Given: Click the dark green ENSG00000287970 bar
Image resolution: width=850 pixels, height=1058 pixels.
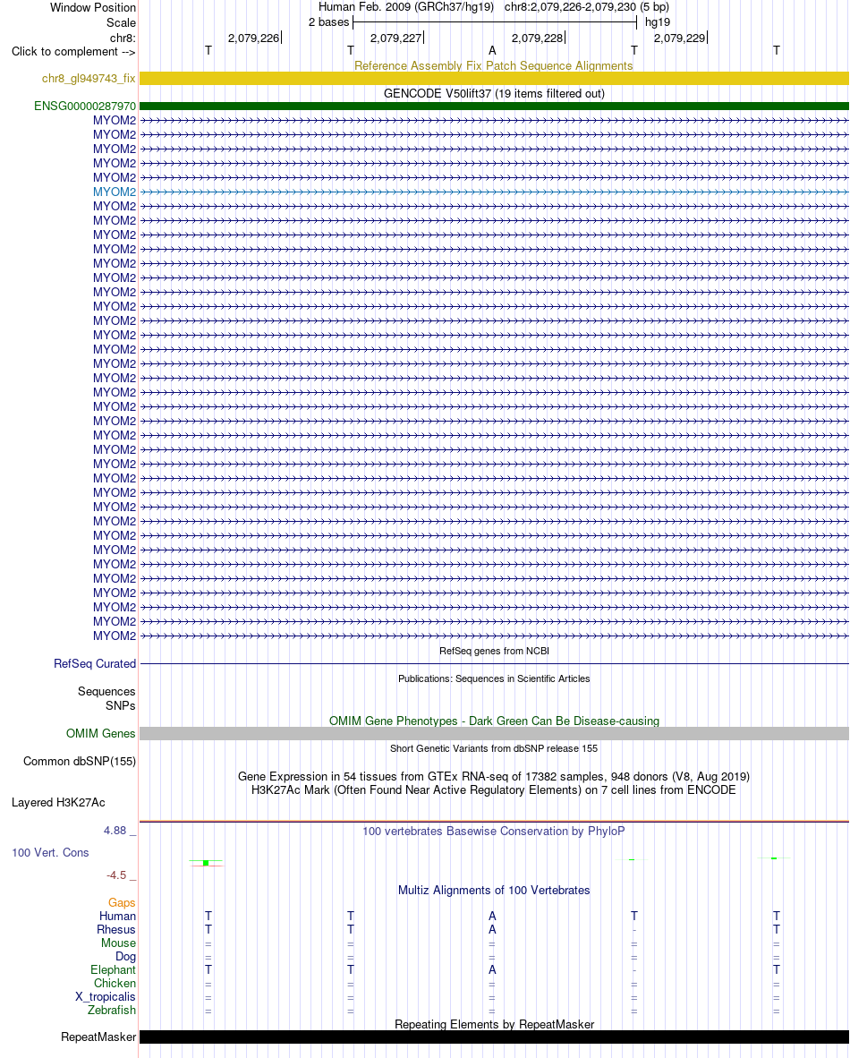Looking at the screenshot, I should click(x=494, y=106).
